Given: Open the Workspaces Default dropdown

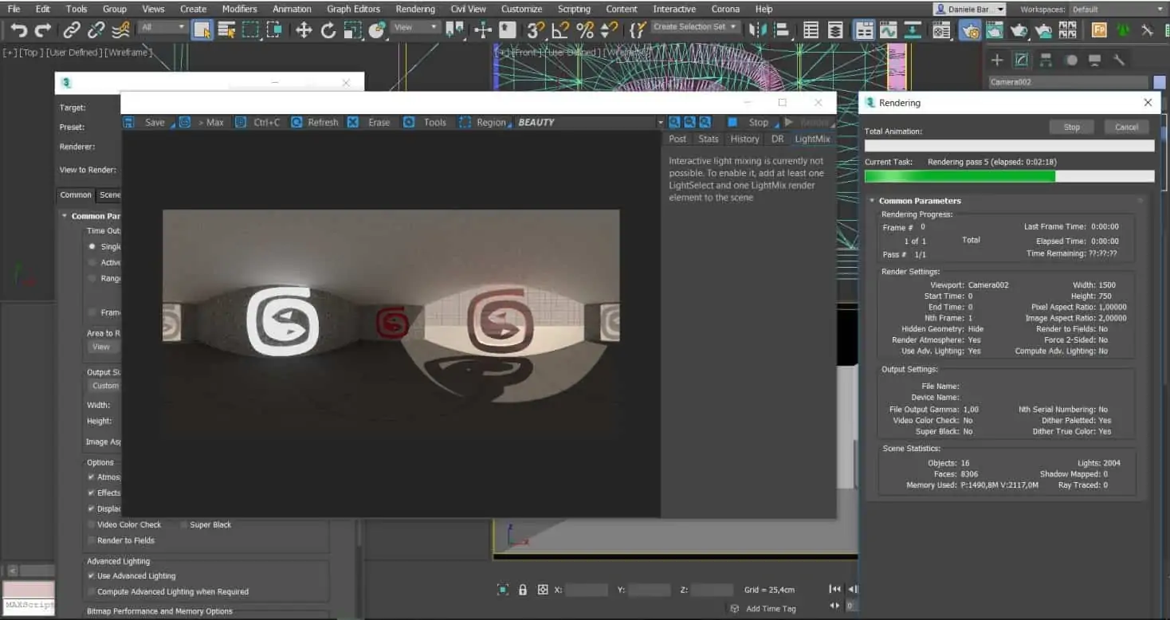Looking at the screenshot, I should pos(1117,10).
